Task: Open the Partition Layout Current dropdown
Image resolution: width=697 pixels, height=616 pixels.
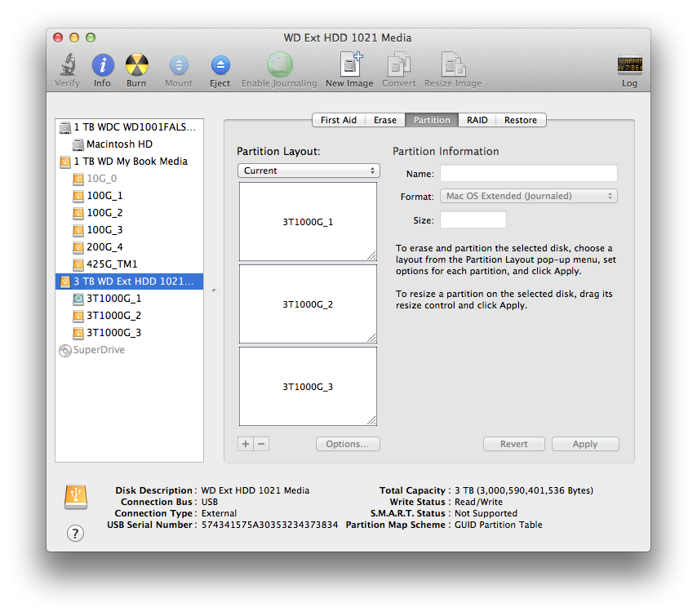Action: click(x=309, y=171)
